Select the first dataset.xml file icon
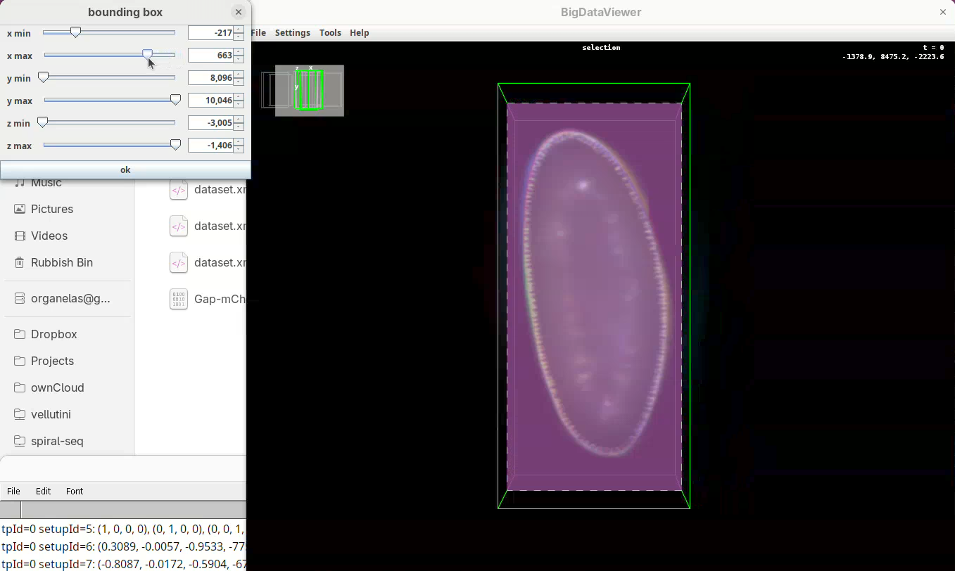 click(179, 190)
